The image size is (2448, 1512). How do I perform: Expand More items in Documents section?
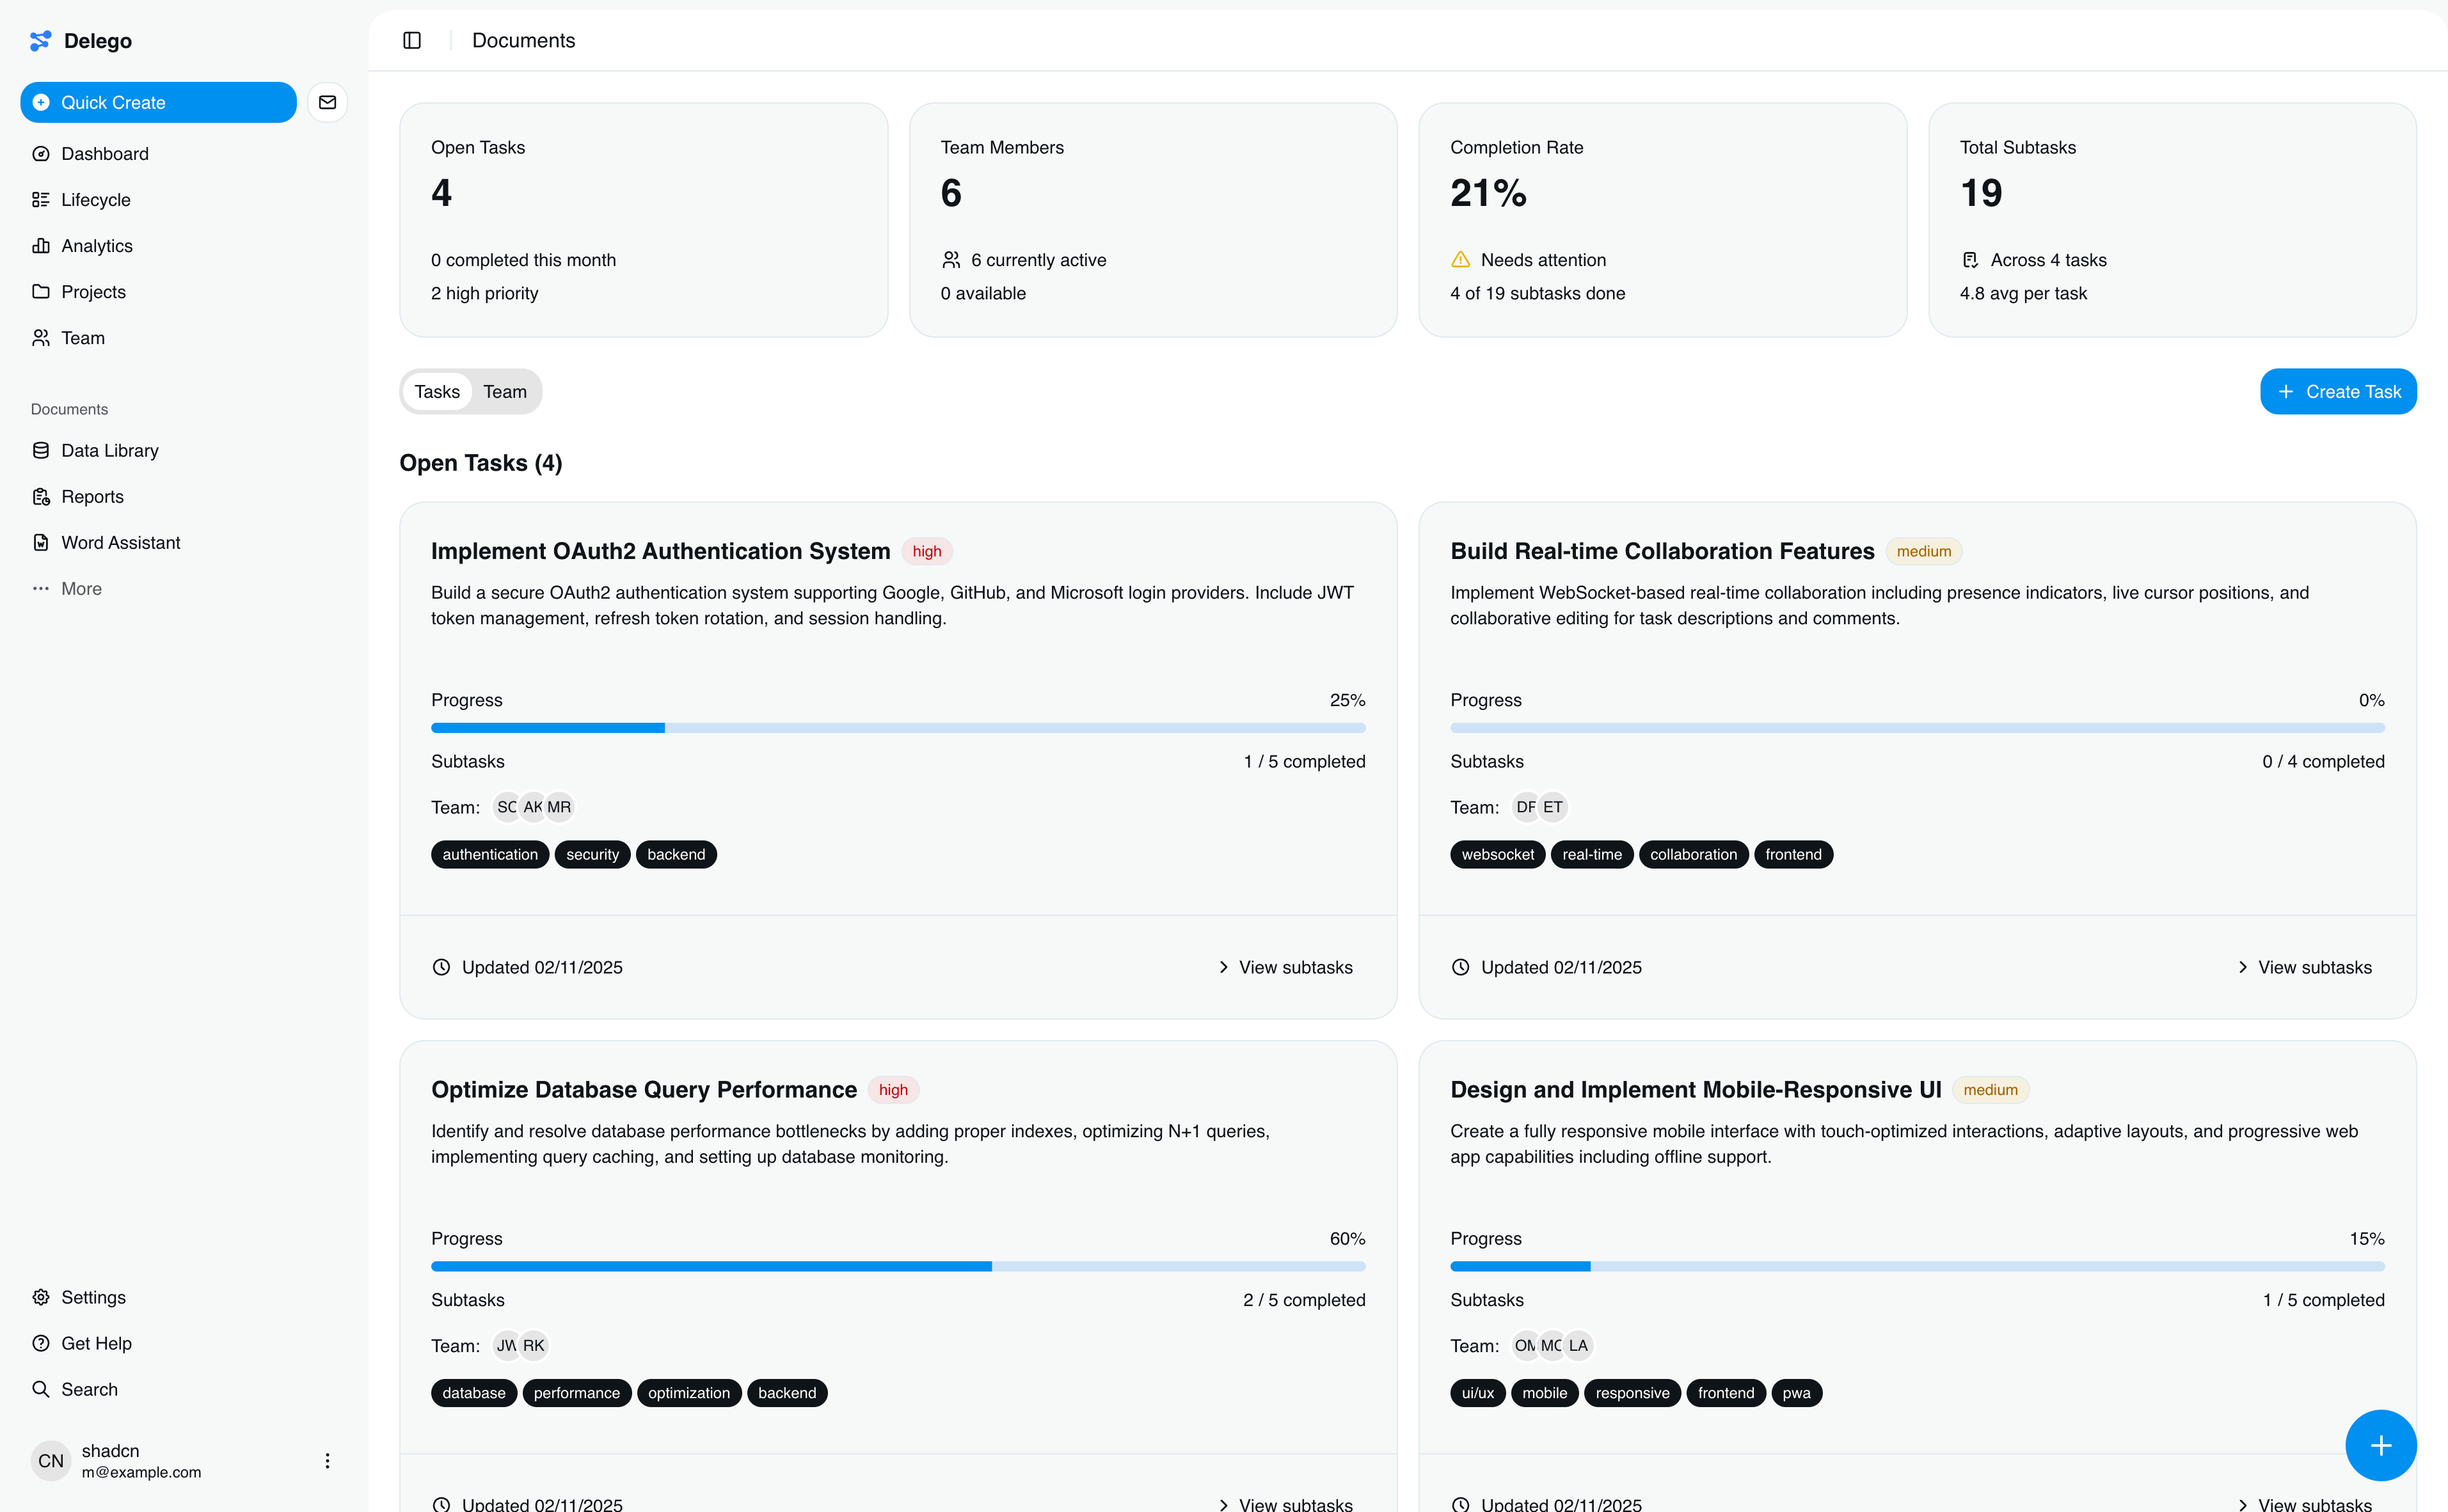click(80, 589)
